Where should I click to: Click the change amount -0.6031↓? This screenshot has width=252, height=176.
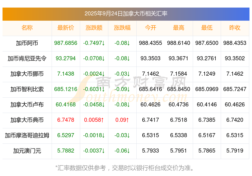tap(94, 89)
